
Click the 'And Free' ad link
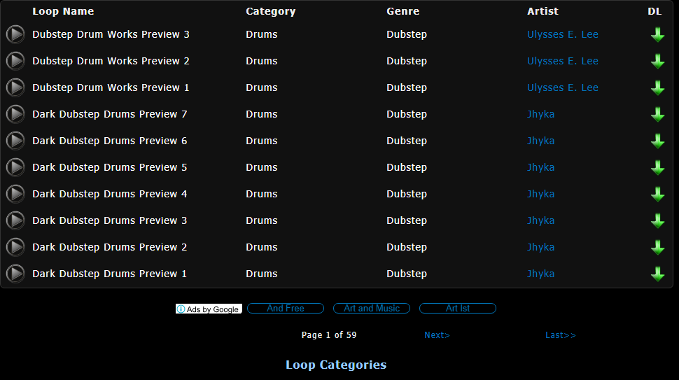[286, 309]
